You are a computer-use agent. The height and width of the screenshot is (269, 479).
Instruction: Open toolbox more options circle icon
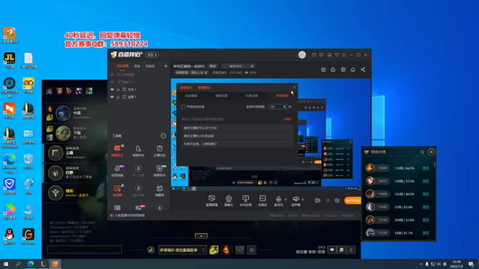click(x=163, y=136)
